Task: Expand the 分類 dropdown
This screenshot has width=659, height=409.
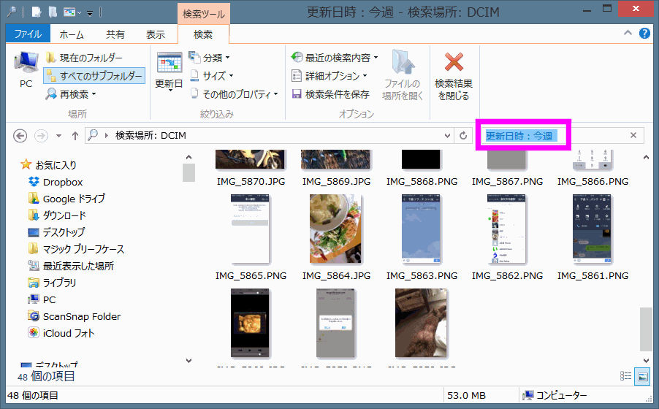Action: click(x=209, y=58)
